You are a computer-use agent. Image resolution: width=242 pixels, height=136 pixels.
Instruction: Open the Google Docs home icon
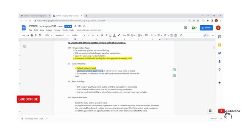tap(23, 28)
